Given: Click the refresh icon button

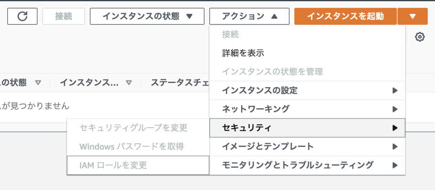Looking at the screenshot, I should pos(22,16).
